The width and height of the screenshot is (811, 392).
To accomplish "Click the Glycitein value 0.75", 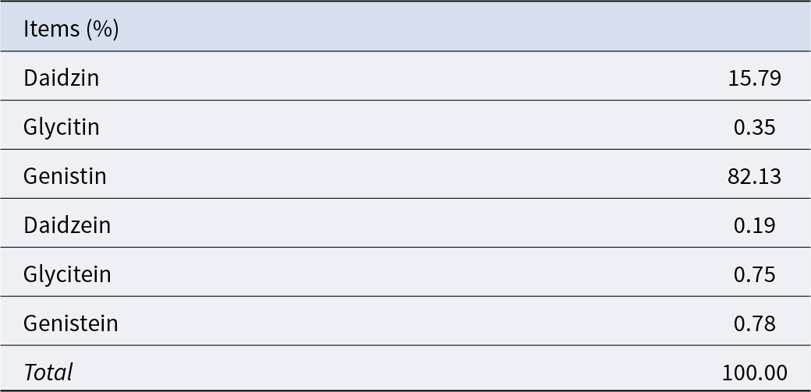I will tap(754, 274).
